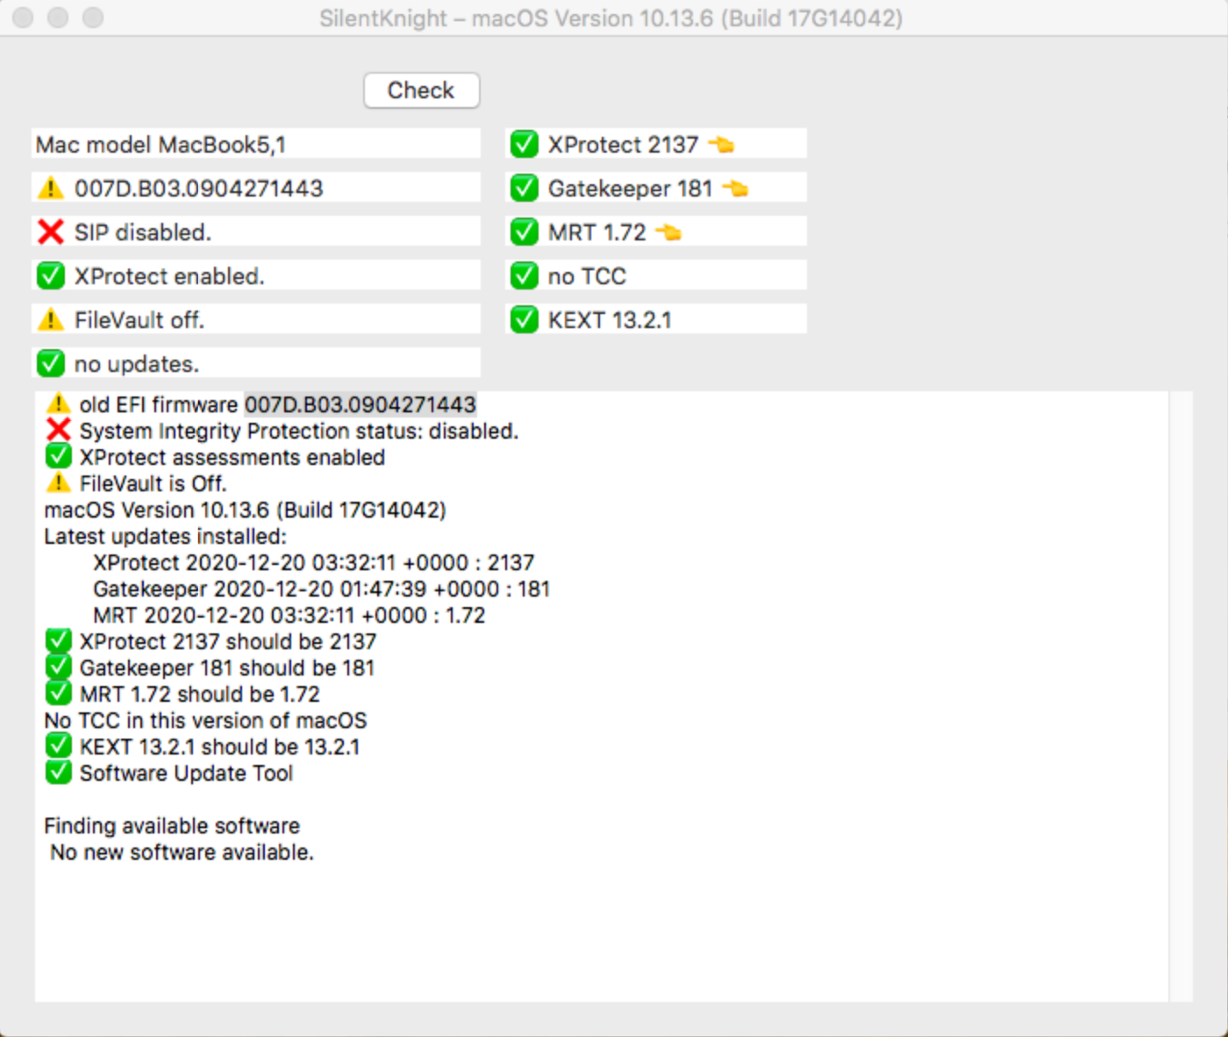Click green checkmark beside no TCC

tap(525, 275)
